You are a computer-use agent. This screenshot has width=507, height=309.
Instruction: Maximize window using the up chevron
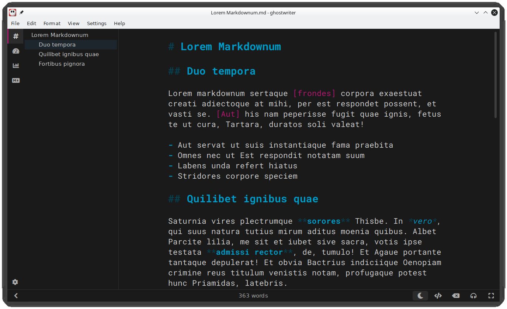(x=486, y=13)
